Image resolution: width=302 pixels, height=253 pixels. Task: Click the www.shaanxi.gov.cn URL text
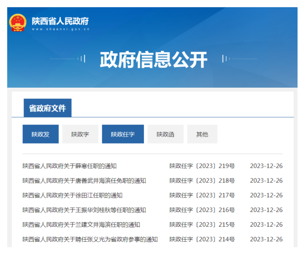point(60,29)
